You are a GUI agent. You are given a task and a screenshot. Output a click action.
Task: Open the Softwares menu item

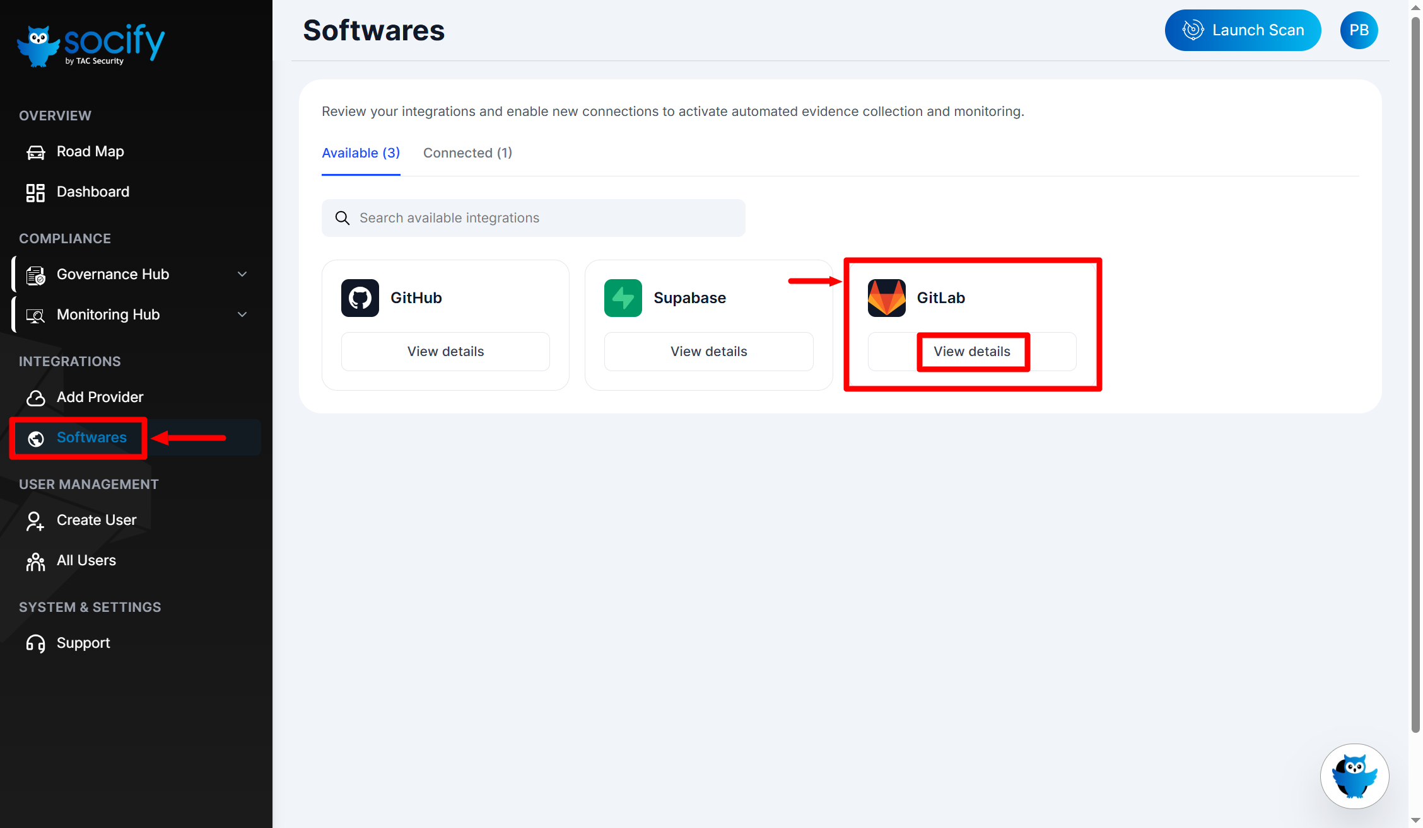click(x=91, y=437)
